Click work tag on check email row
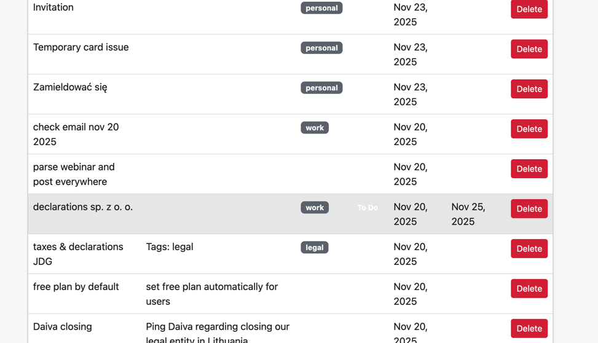Image resolution: width=598 pixels, height=343 pixels. tap(314, 128)
